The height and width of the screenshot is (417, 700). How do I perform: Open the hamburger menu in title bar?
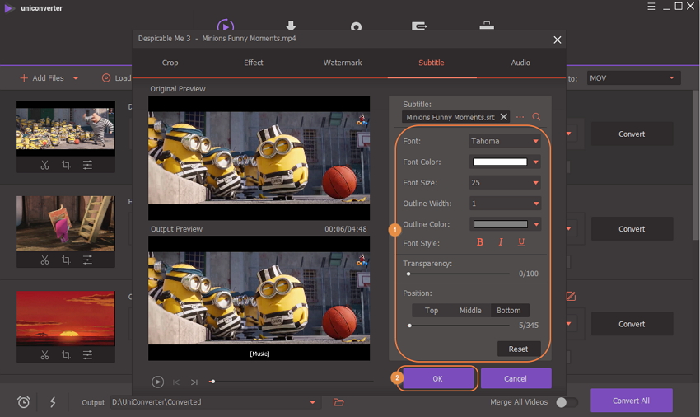click(x=651, y=7)
